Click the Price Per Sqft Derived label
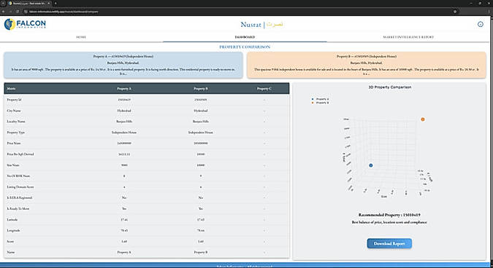The image size is (493, 268). pos(20,154)
